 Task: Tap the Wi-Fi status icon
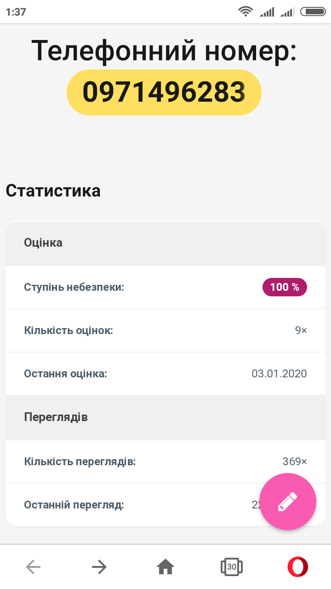click(x=245, y=12)
